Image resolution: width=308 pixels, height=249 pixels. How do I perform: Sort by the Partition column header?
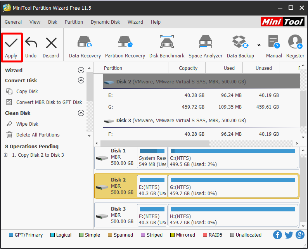(x=135, y=68)
